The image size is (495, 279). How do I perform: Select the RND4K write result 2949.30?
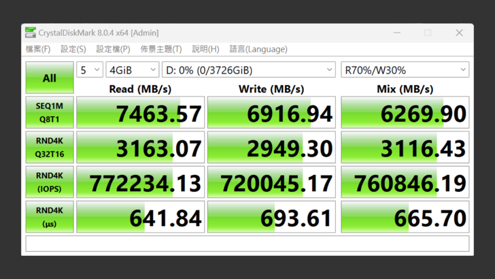271,147
